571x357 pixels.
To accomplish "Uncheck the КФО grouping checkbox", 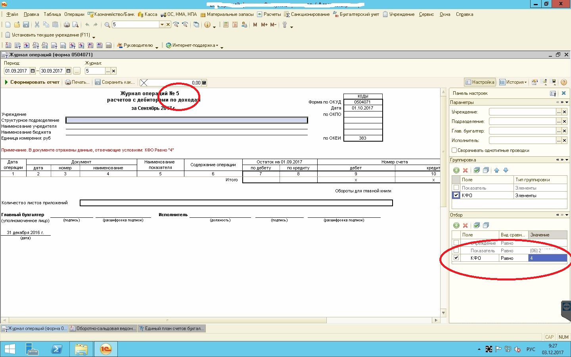I will pyautogui.click(x=456, y=195).
